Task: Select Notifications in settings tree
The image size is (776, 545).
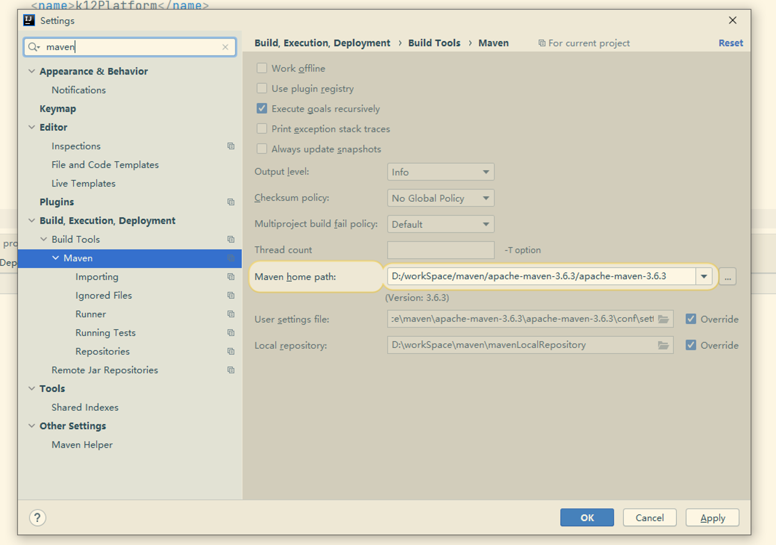Action: [x=79, y=90]
